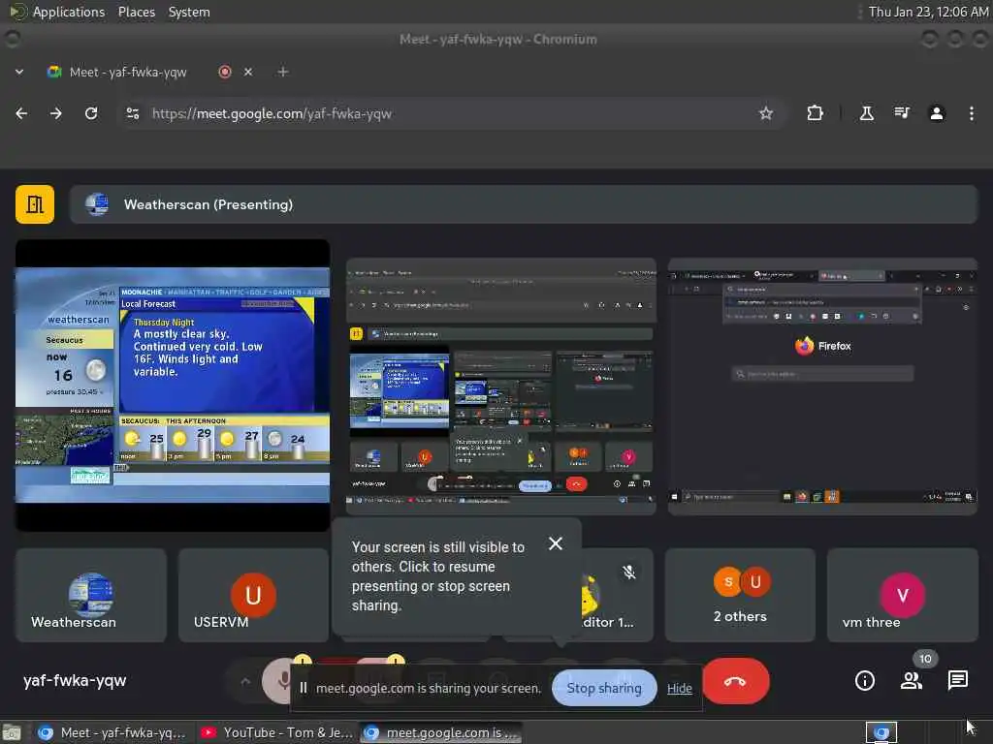Reload the Meet page

click(91, 113)
